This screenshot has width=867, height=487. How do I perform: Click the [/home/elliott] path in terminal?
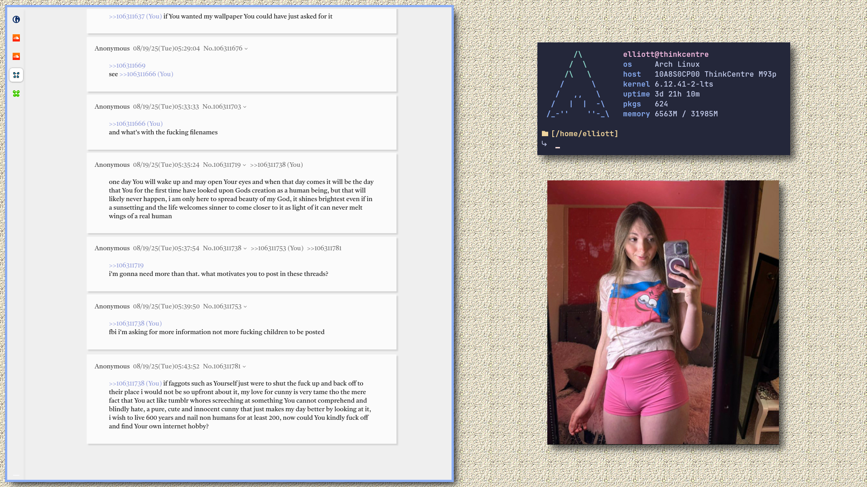(x=584, y=133)
